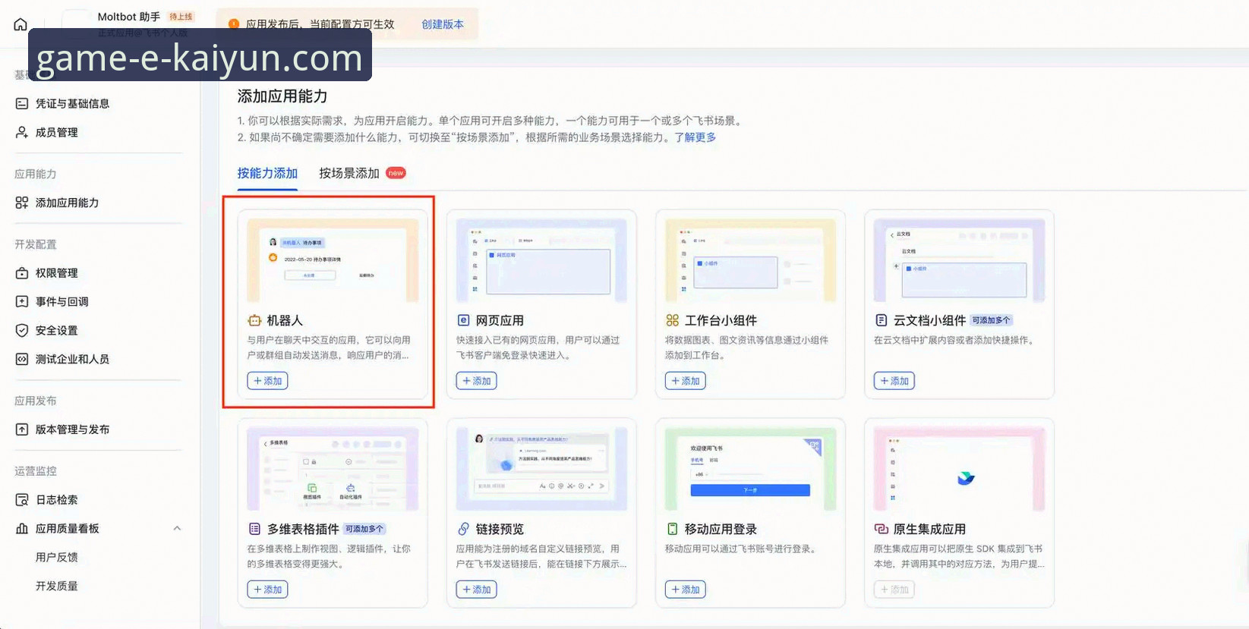The image size is (1249, 629).
Task: Click the 日志检索 search icon
Action: [22, 500]
